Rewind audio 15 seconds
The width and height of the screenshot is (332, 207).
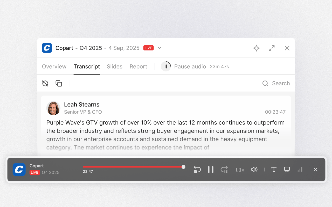pyautogui.click(x=197, y=169)
